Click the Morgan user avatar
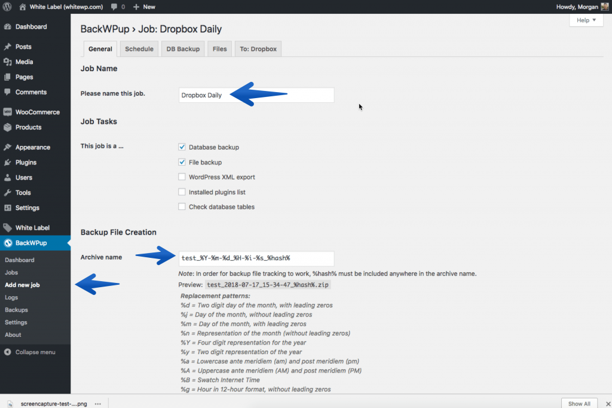The image size is (612, 408). pyautogui.click(x=605, y=7)
